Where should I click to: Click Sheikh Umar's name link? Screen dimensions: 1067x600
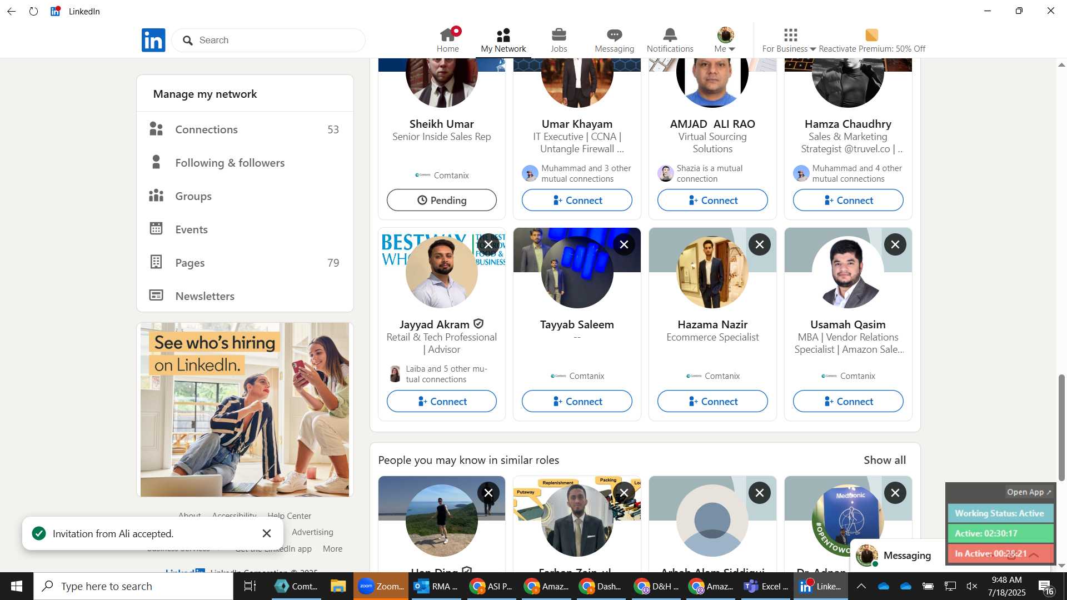442,124
